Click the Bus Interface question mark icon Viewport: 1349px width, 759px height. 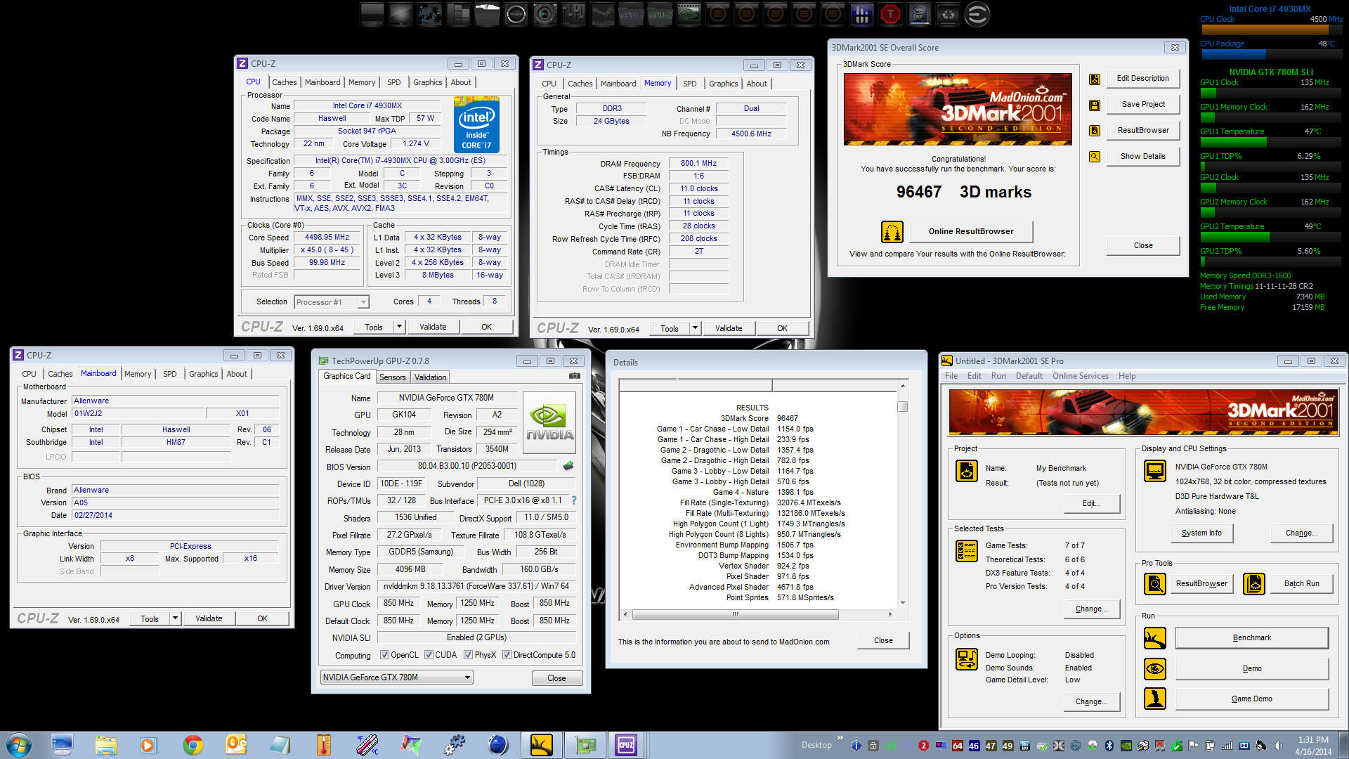click(x=574, y=500)
